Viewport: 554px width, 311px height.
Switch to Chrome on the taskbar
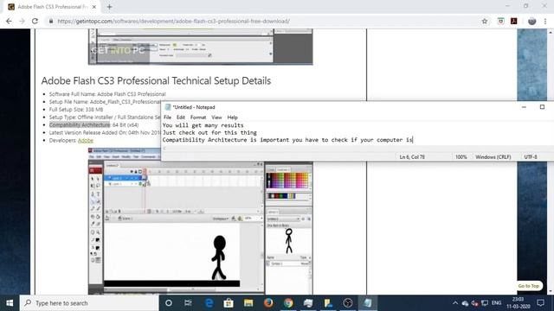coord(288,303)
